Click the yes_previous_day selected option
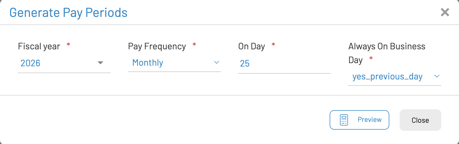This screenshot has width=459, height=144. (x=387, y=77)
